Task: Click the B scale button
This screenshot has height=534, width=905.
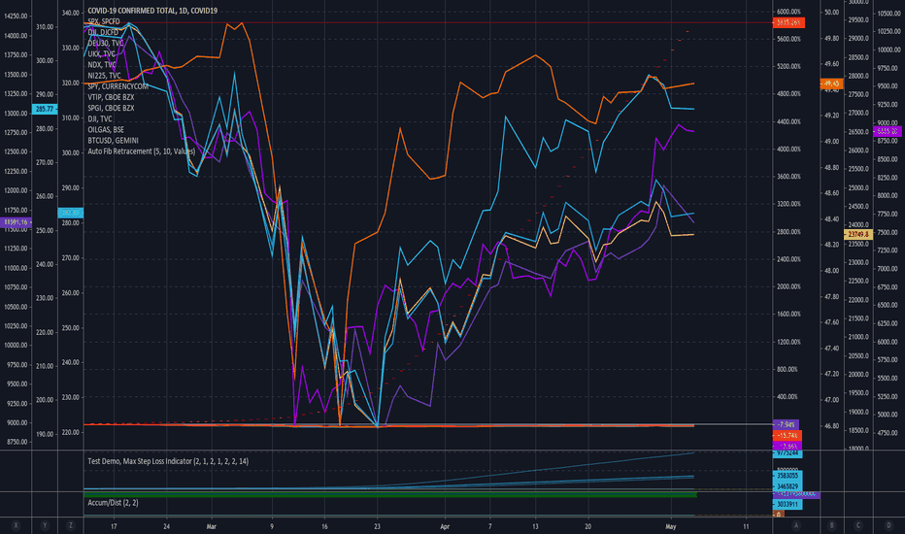Action: [x=832, y=525]
